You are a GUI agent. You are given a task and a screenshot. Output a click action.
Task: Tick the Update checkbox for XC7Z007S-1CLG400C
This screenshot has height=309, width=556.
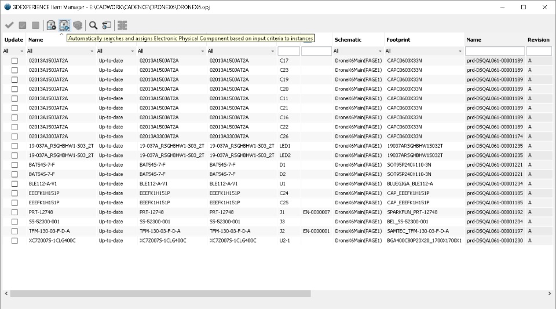14,240
